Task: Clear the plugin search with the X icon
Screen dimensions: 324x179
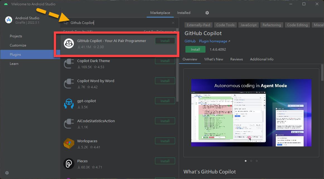Action: [173, 23]
